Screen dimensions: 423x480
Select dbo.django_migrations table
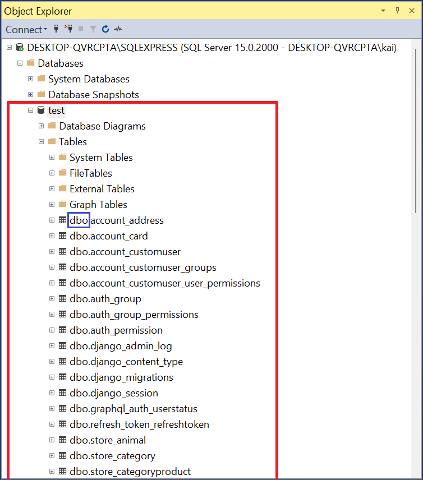(121, 377)
